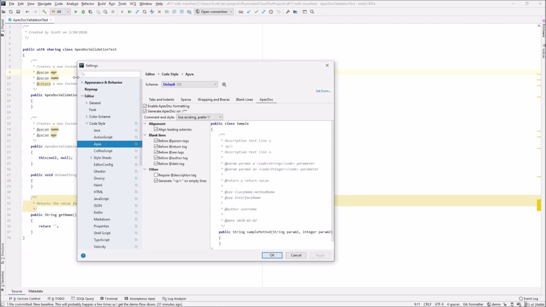Expand Color Scheme settings node

[x=87, y=116]
